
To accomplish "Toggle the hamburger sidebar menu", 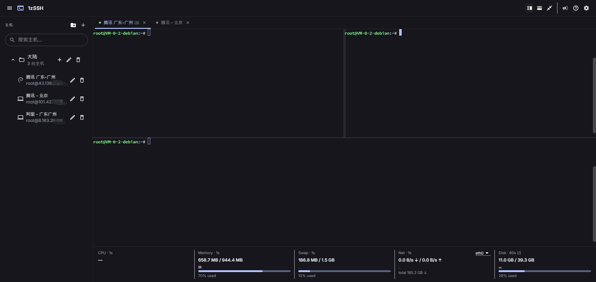I will 10,8.
